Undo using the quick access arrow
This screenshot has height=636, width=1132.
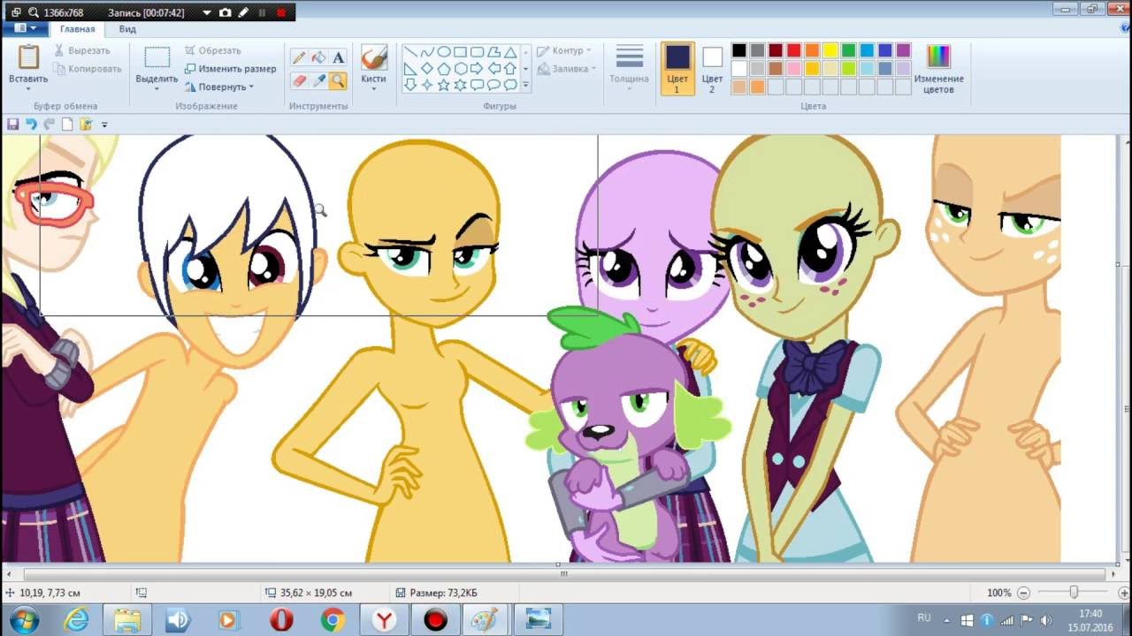click(x=31, y=125)
